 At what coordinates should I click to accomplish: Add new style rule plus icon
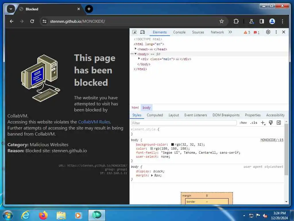coord(263,123)
